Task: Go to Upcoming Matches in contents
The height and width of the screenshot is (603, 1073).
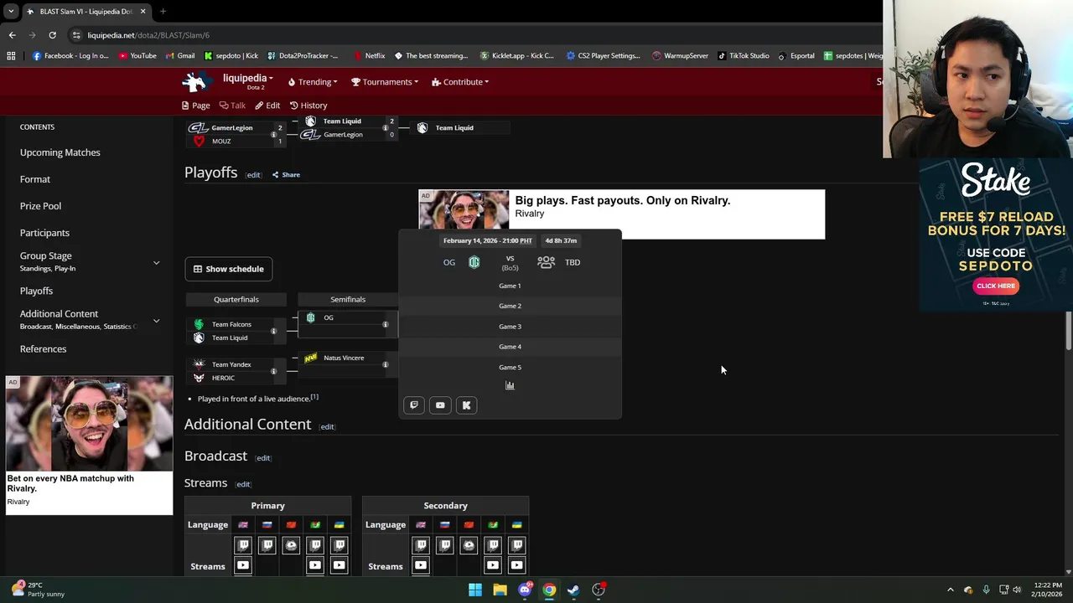Action: pyautogui.click(x=60, y=152)
